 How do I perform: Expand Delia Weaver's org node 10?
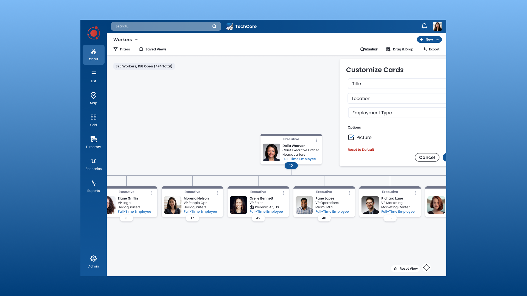pyautogui.click(x=291, y=165)
